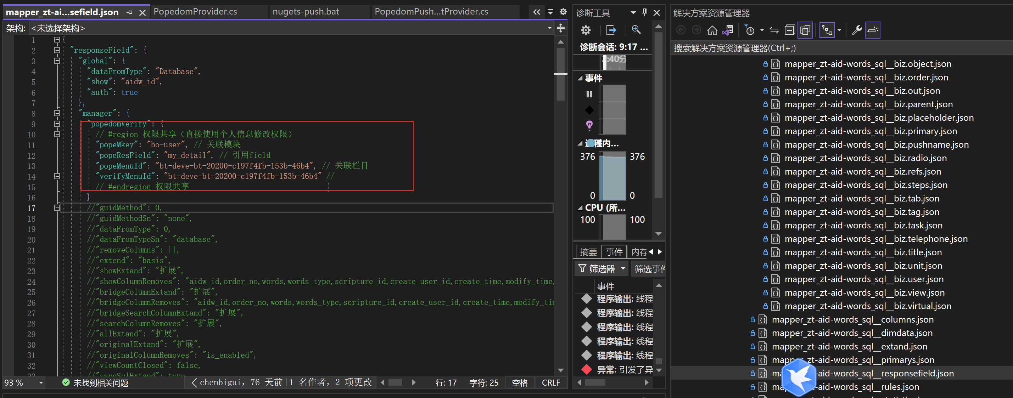The image size is (1013, 398).
Task: Click right arrow to reveal more diagnostic tabs
Action: (x=660, y=252)
